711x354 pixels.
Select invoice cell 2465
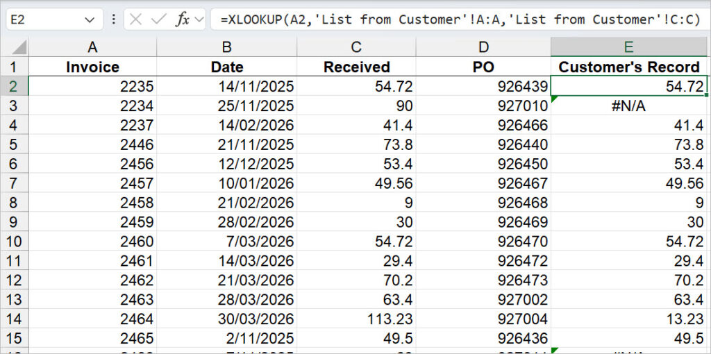pyautogui.click(x=92, y=337)
